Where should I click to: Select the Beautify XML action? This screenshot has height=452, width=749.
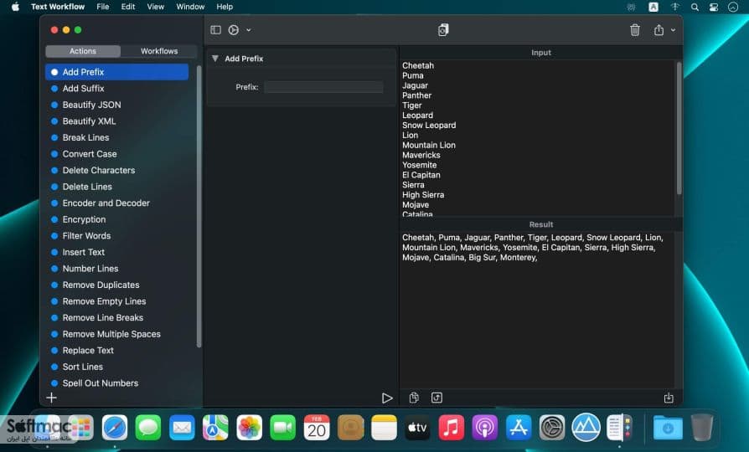(x=117, y=121)
